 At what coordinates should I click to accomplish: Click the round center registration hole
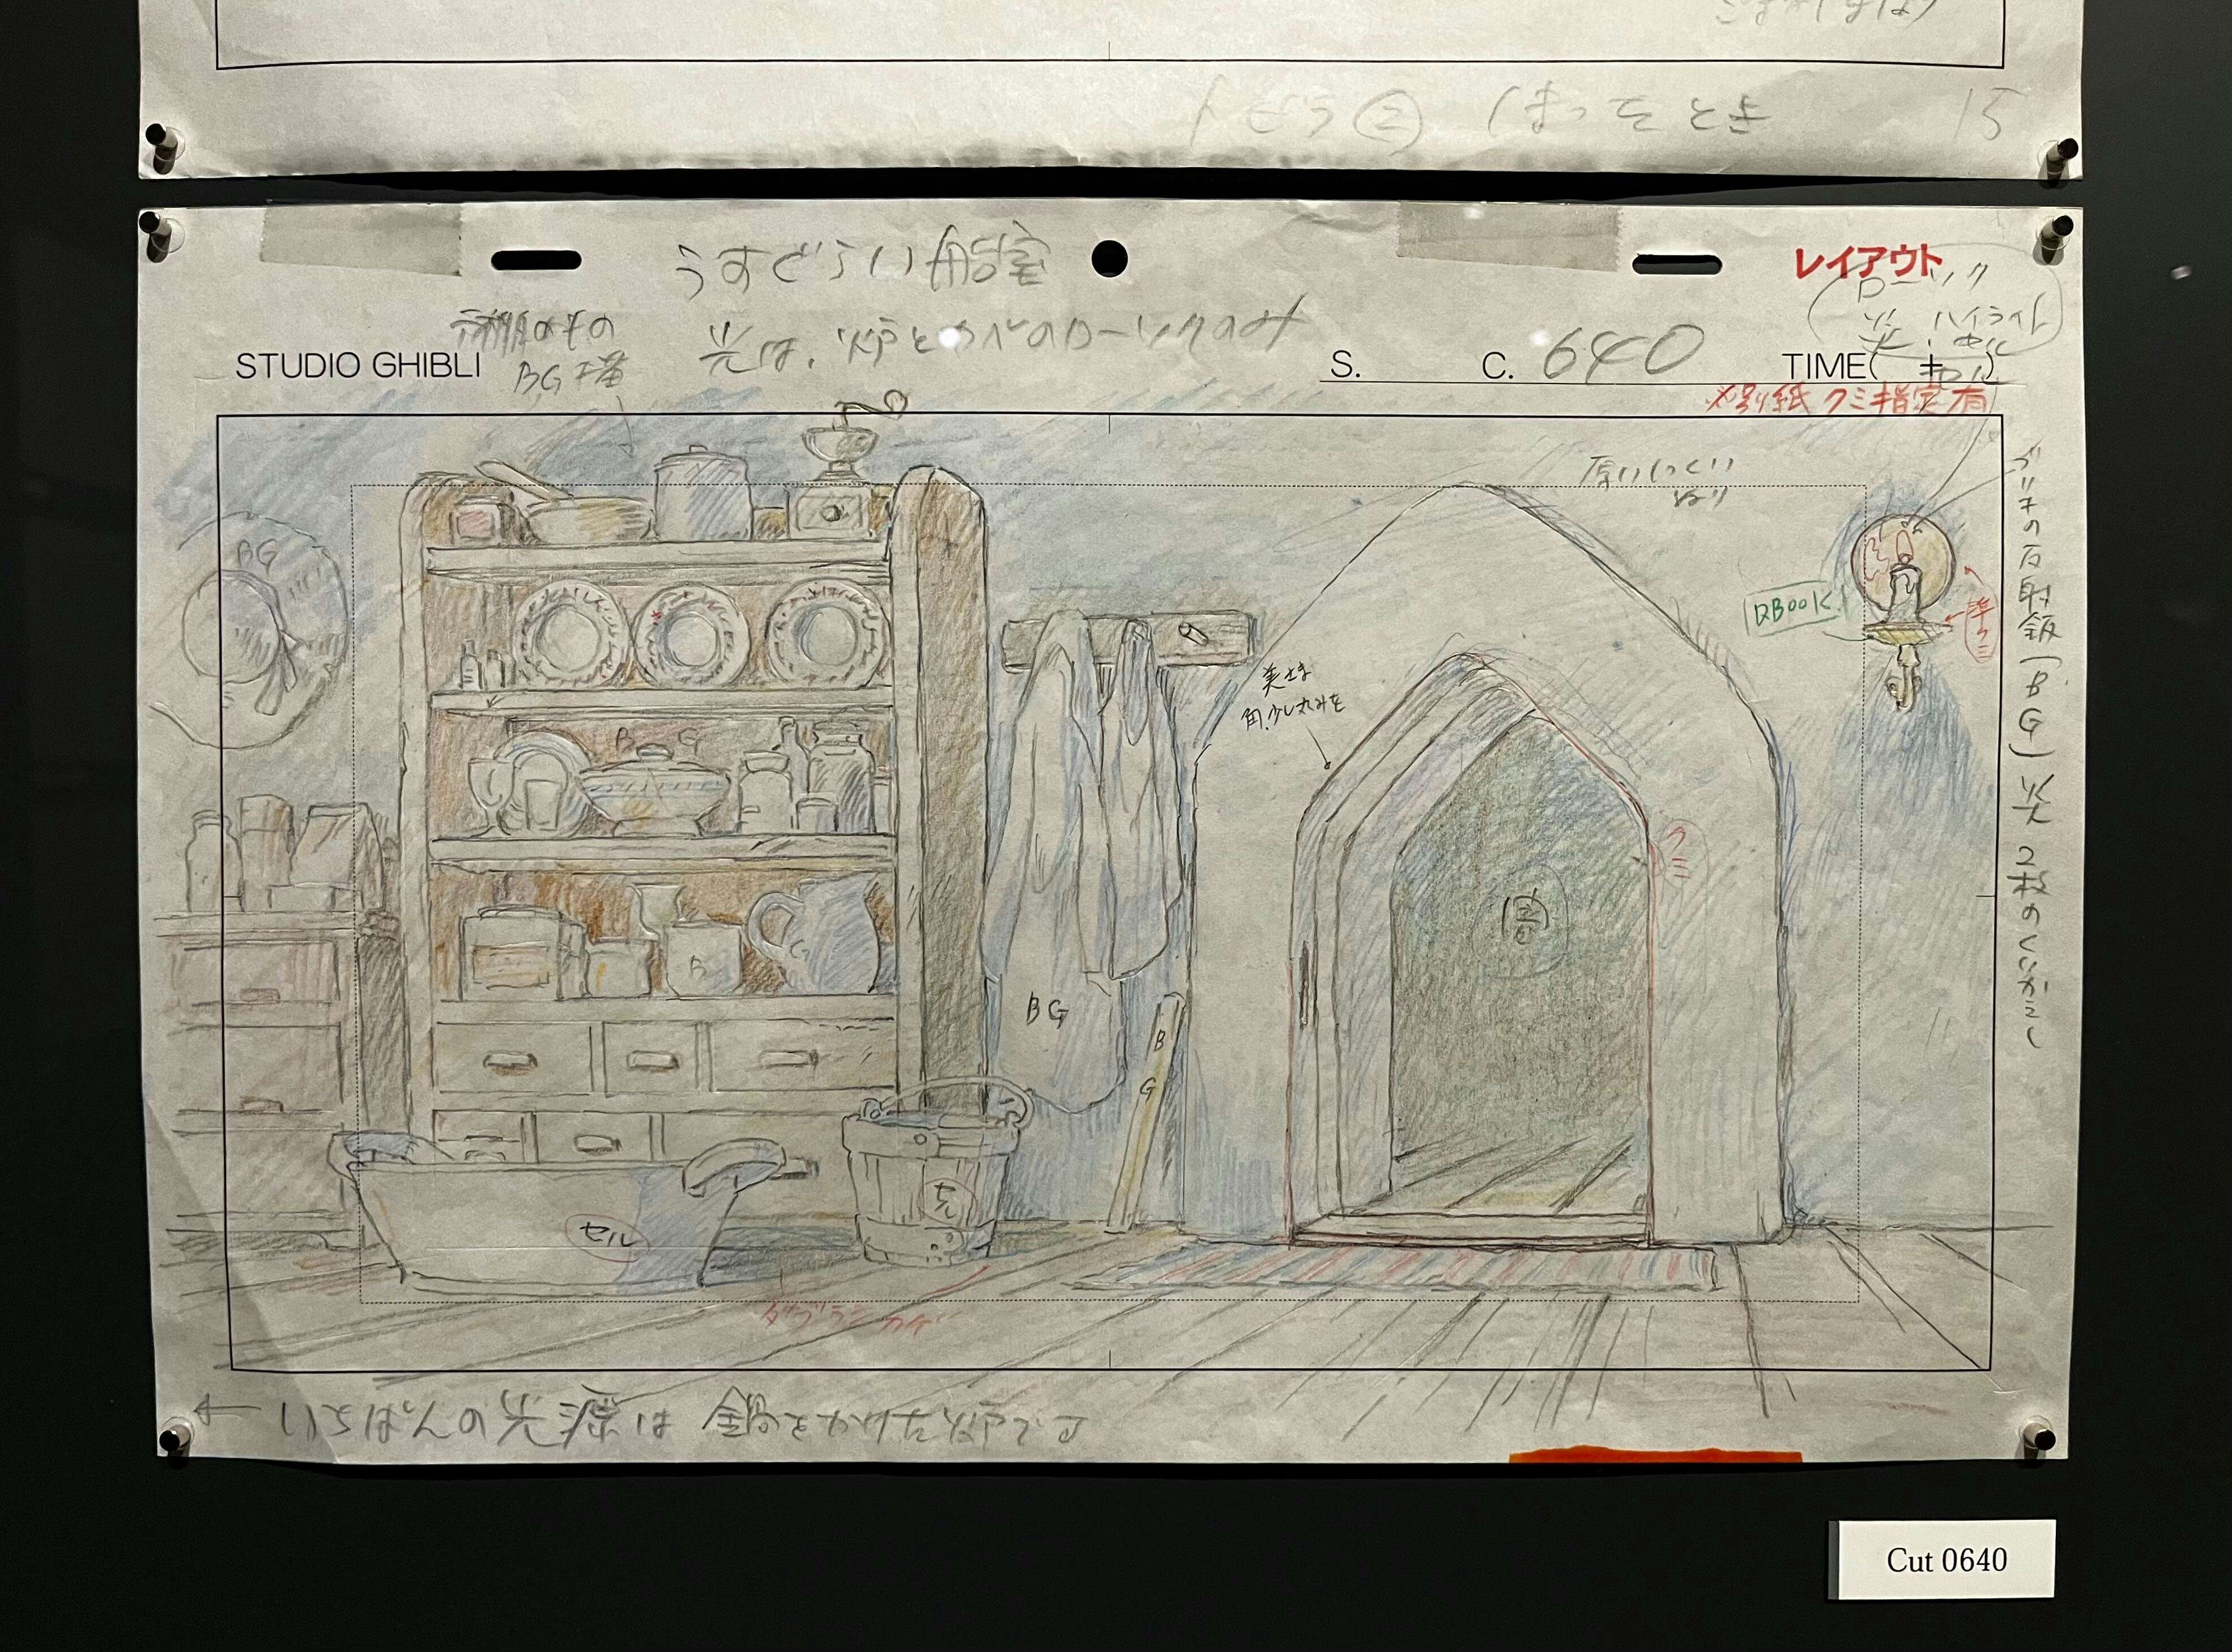[x=1109, y=259]
